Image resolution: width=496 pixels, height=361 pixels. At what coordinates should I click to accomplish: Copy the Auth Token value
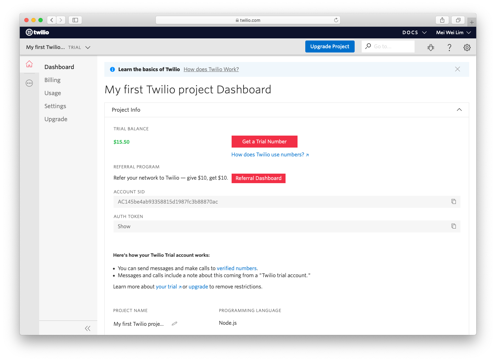(453, 226)
